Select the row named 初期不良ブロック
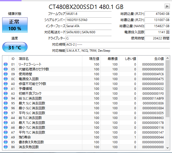Screen dimensions: 172x153 [x=84, y=93]
